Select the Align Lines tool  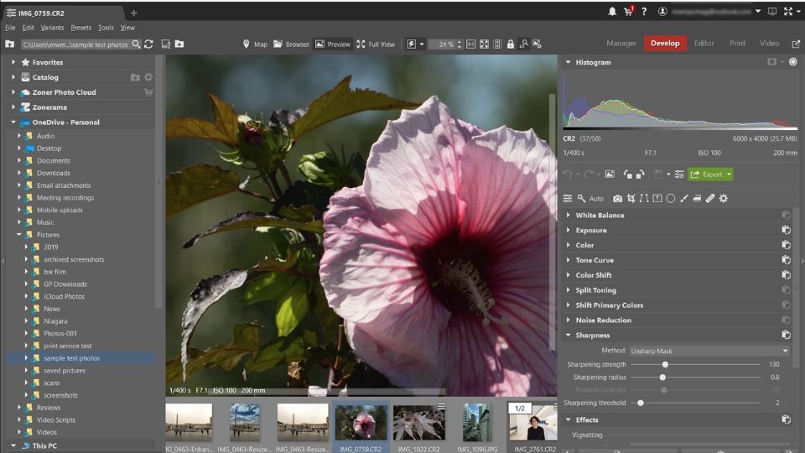click(x=644, y=198)
